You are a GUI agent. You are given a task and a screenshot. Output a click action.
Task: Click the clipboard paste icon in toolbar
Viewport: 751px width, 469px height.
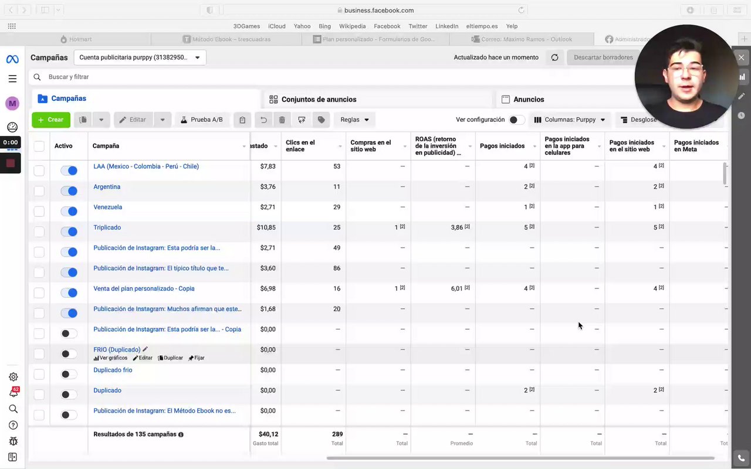(x=242, y=120)
